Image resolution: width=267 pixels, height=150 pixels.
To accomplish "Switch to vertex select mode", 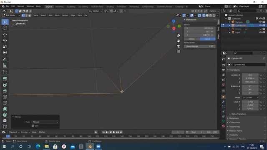I will point(23,15).
